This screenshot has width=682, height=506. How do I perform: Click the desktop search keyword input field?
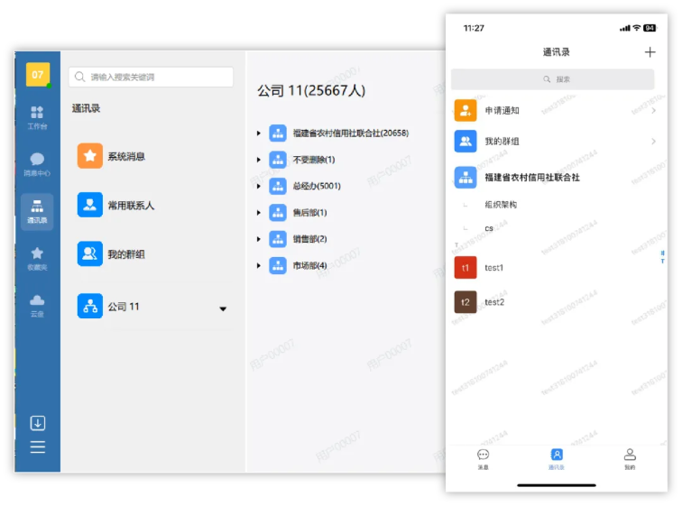152,78
